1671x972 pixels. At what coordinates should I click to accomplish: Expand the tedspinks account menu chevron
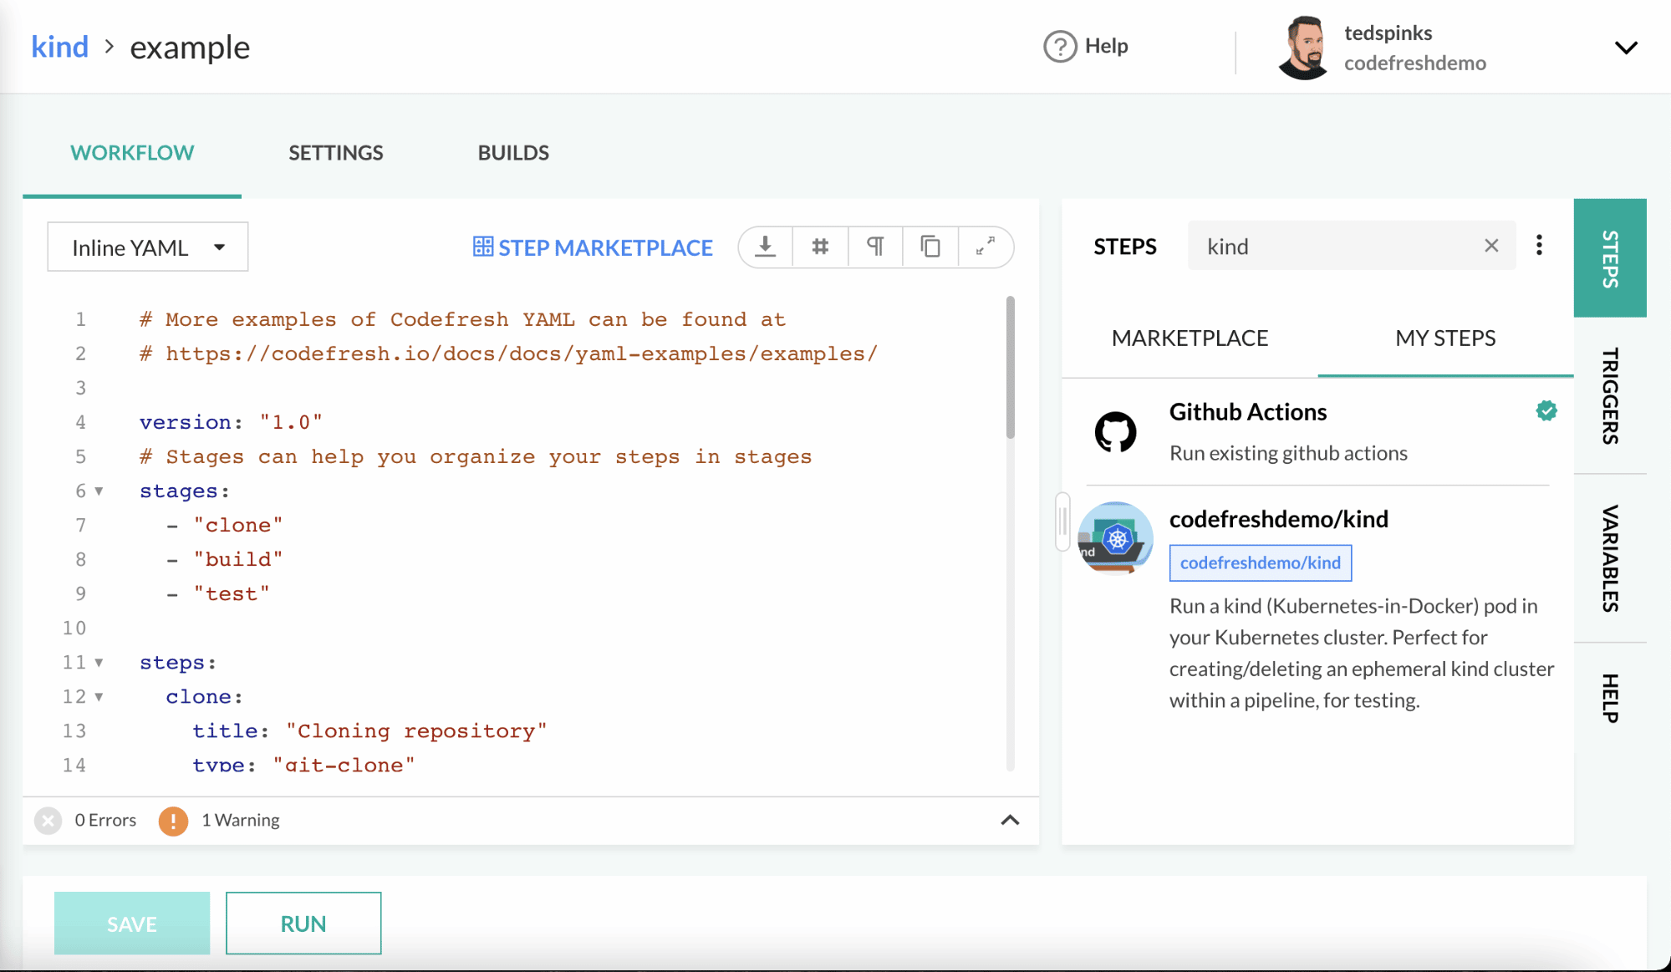(1626, 48)
